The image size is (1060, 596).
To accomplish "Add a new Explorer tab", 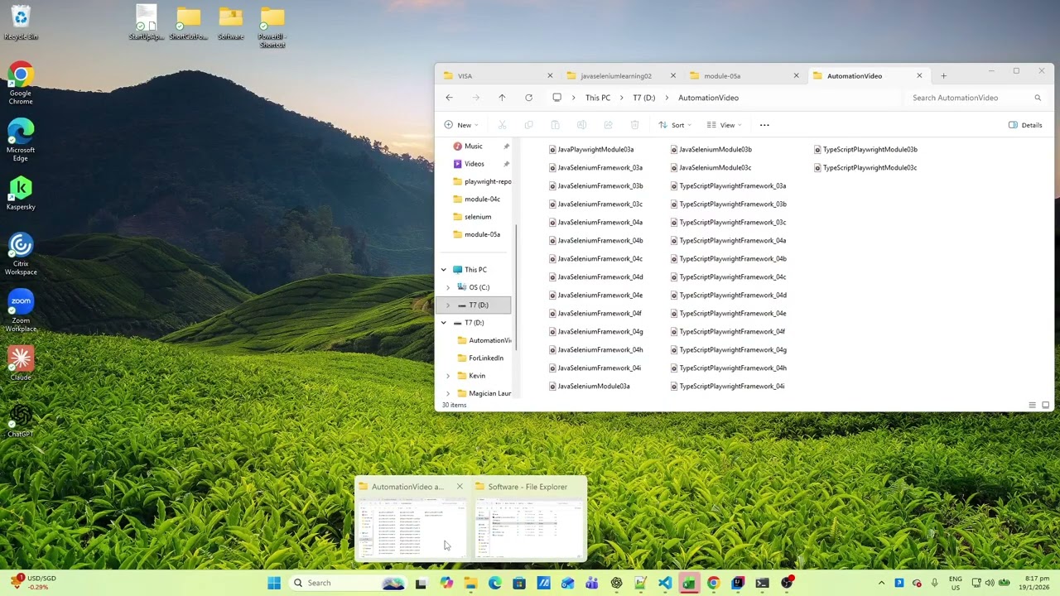I will [x=943, y=75].
